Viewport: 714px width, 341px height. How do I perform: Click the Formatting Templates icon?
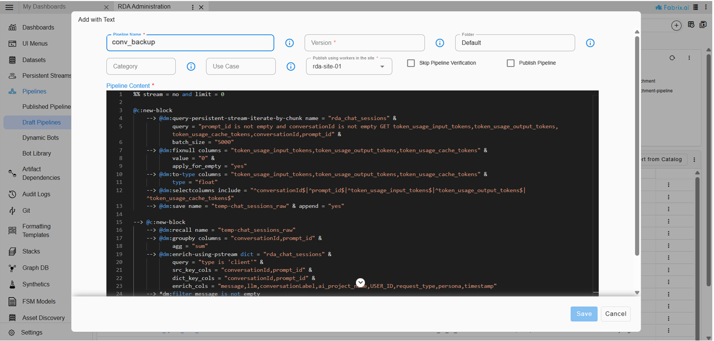[x=13, y=231]
